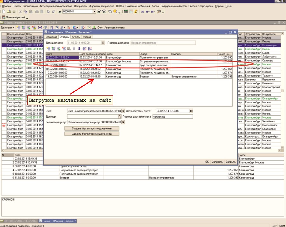Click magnifier next to Реализация услуг field
The image size is (286, 227).
(x=123, y=122)
